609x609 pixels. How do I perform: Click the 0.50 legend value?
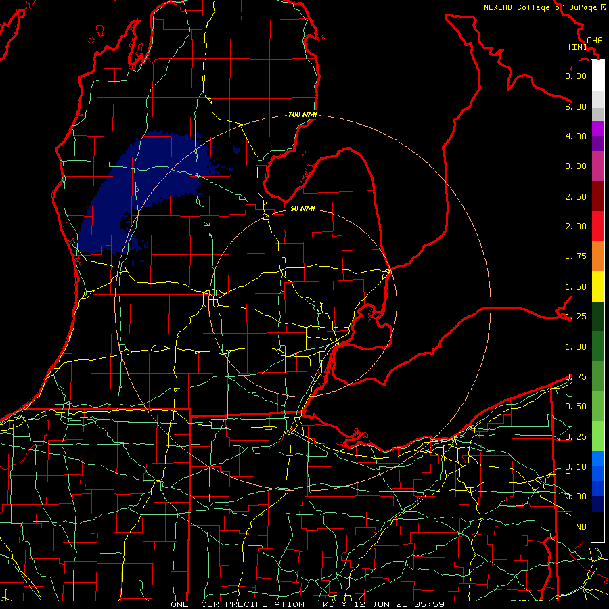(576, 407)
